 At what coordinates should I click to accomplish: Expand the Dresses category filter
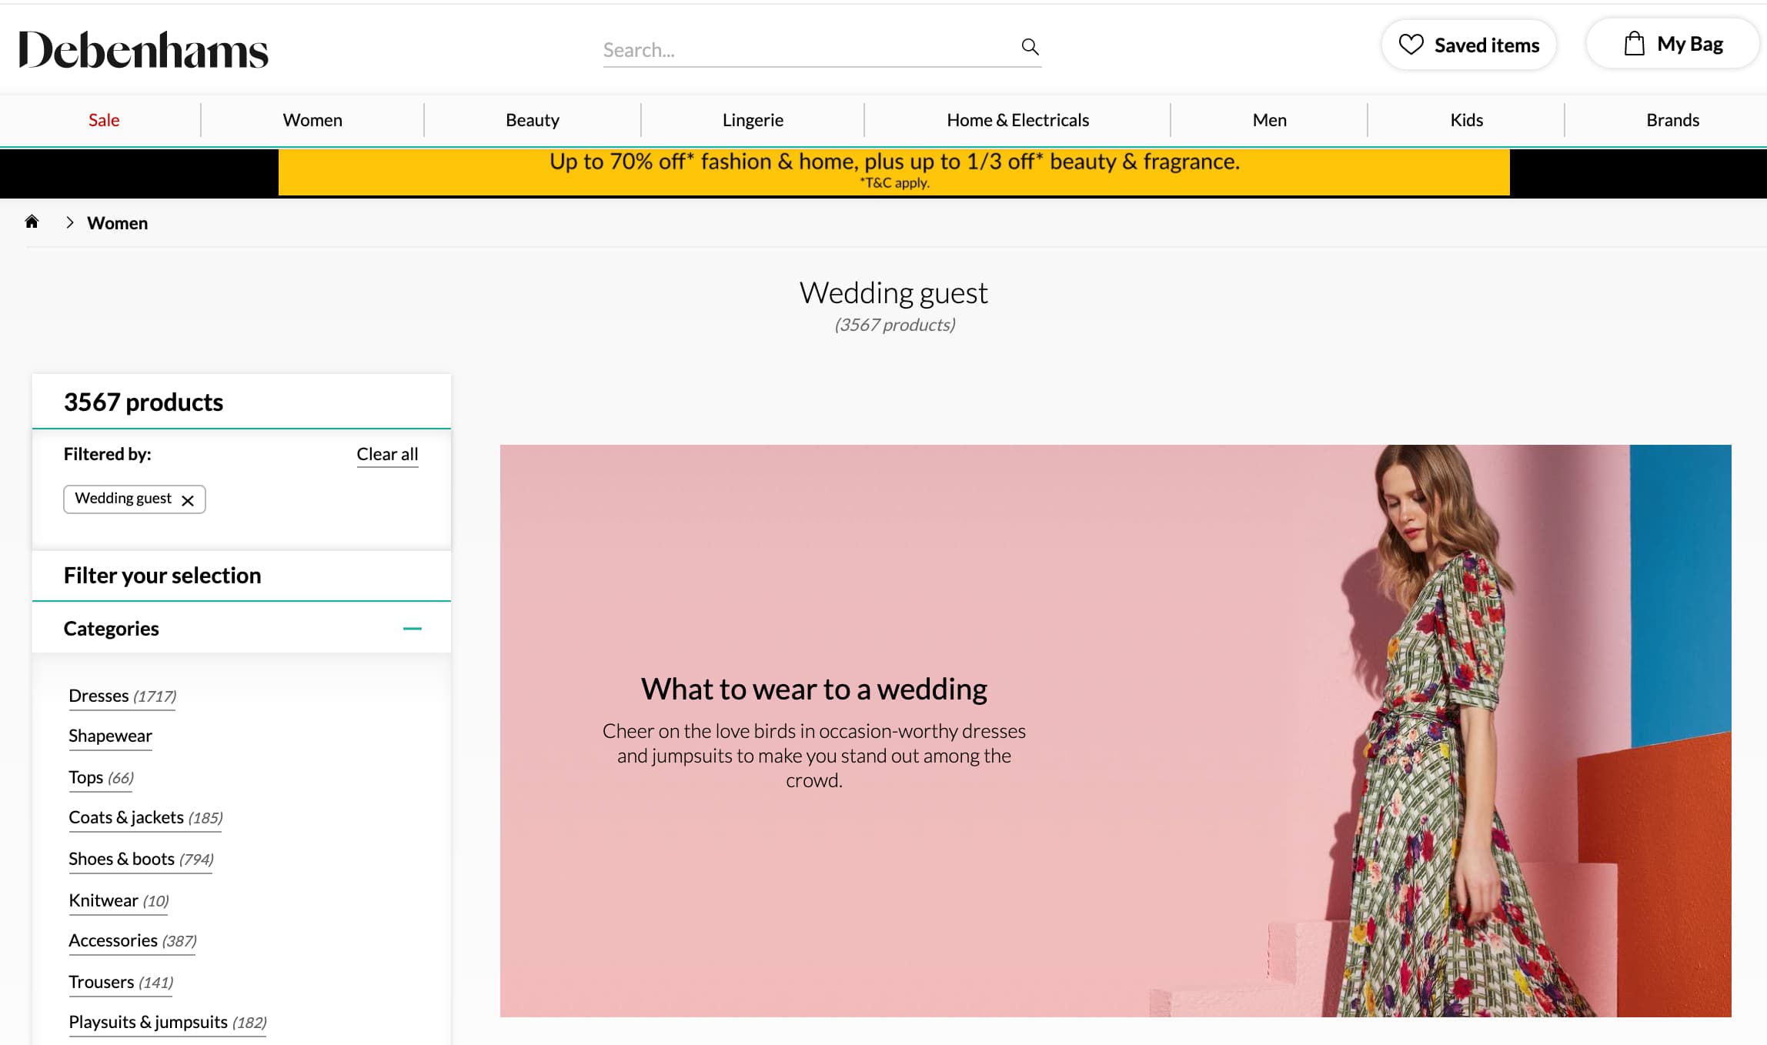(x=122, y=694)
